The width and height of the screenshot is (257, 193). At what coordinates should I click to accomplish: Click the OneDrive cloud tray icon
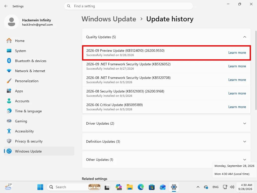(x=206, y=187)
